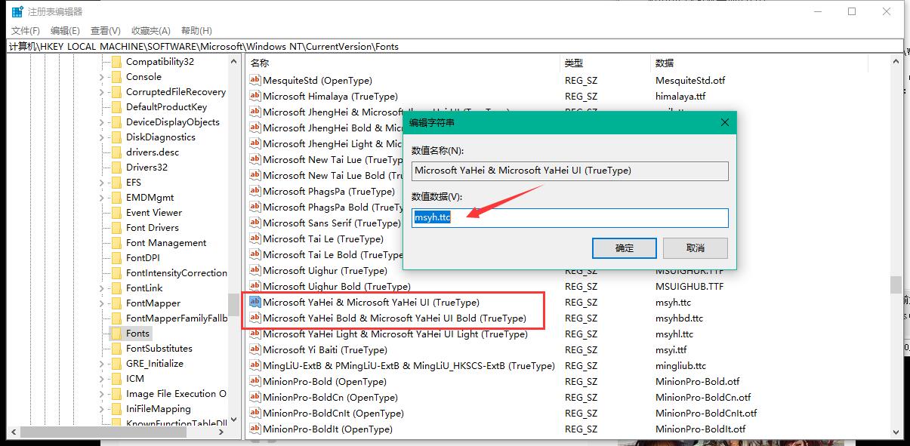Expand the FontLink key in tree
The image size is (910, 446).
pos(102,288)
